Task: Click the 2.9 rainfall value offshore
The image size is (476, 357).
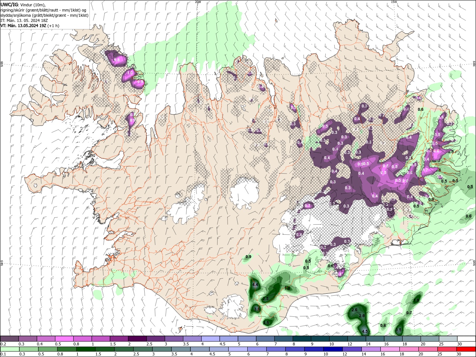Action: click(x=362, y=316)
